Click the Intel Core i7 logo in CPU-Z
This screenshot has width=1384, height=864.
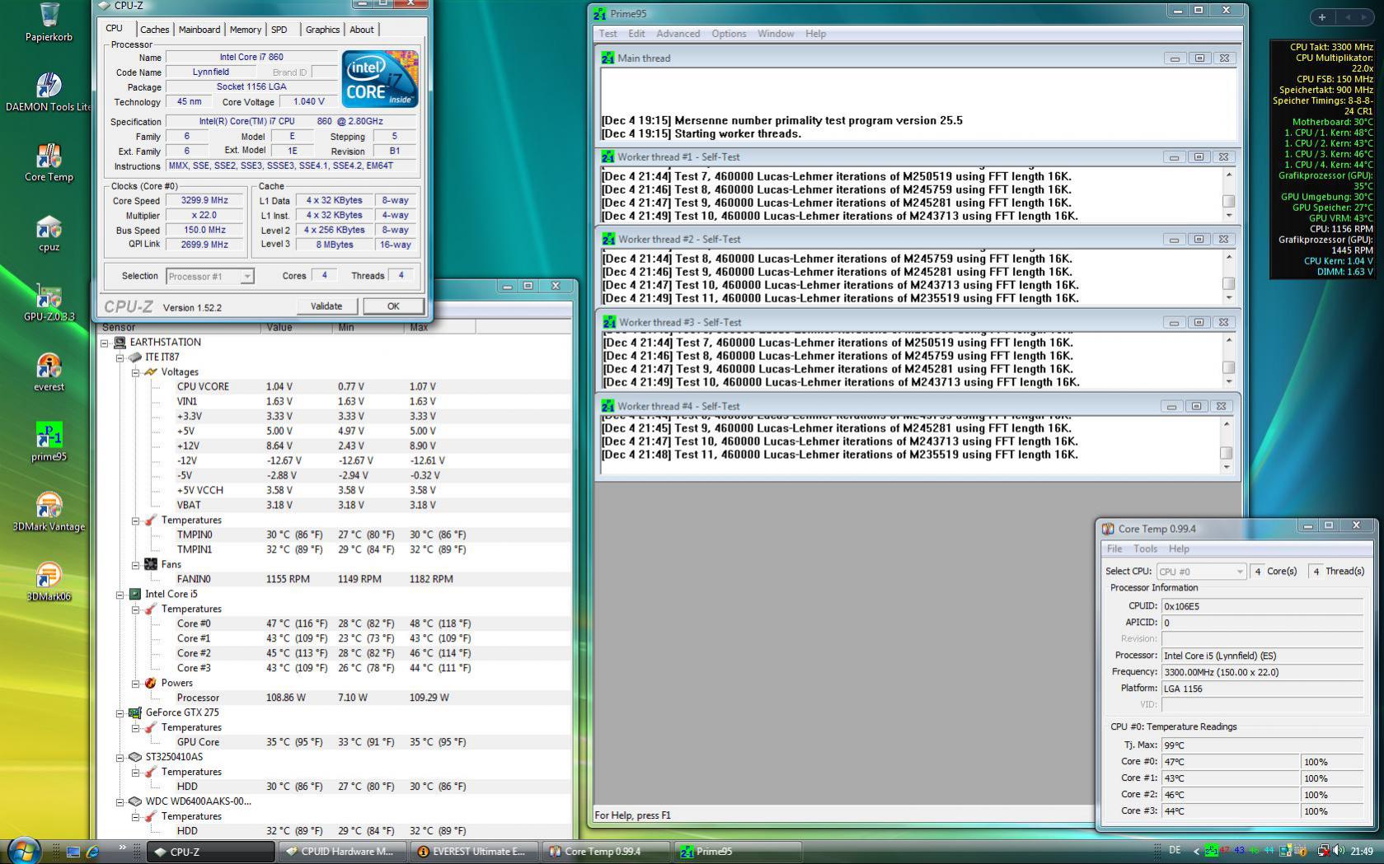(x=380, y=79)
